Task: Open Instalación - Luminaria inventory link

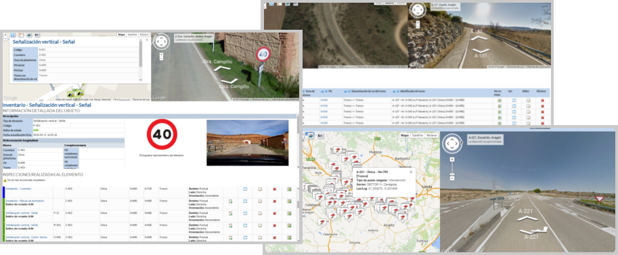Action: [x=18, y=189]
